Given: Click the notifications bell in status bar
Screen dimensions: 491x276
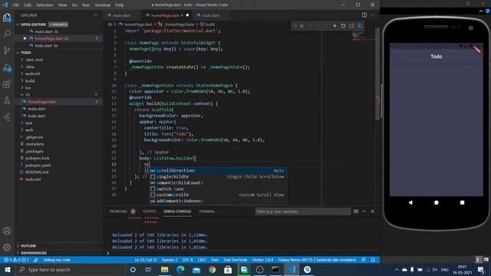Looking at the screenshot, I should pos(373,260).
